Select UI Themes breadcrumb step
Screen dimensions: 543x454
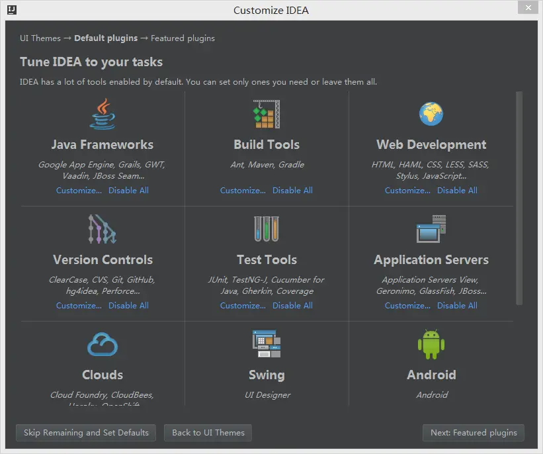[40, 38]
